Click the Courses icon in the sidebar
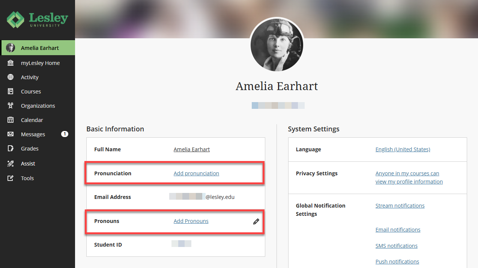 click(11, 92)
